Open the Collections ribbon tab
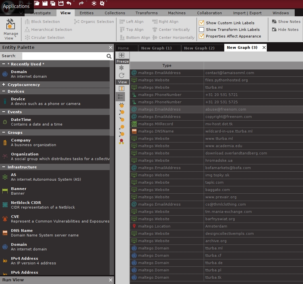 (115, 13)
